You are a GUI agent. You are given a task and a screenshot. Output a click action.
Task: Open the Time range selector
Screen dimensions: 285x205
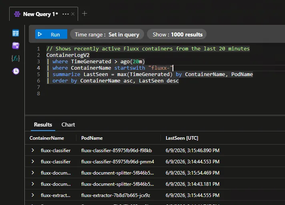coord(107,34)
